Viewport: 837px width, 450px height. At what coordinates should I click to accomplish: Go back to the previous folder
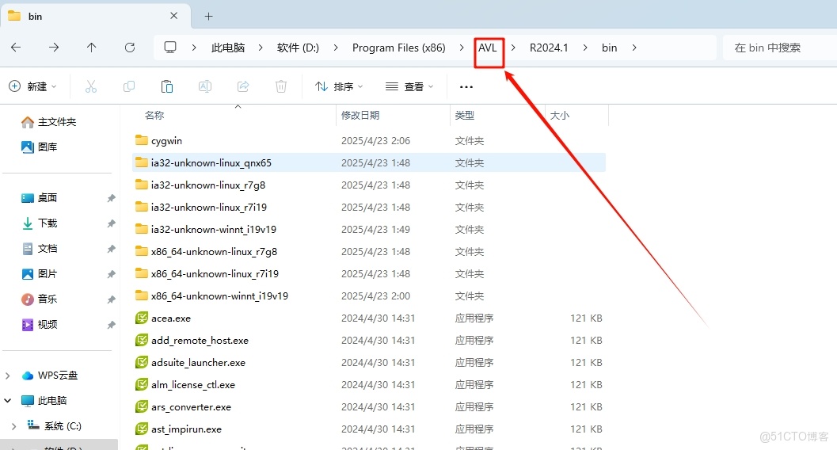pyautogui.click(x=16, y=48)
